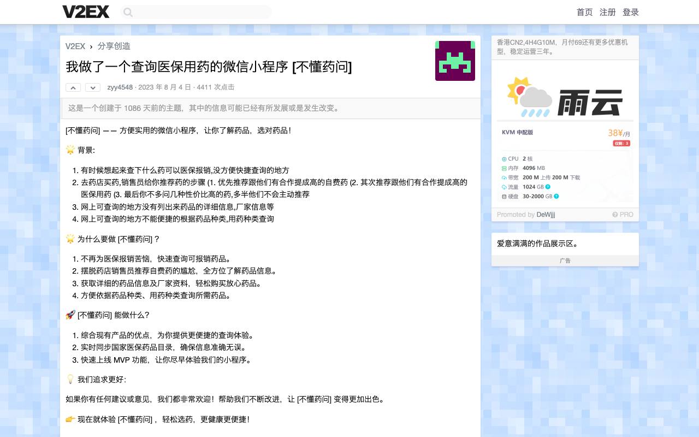The image size is (699, 437).
Task: Open the KVM 中配版 ad banner
Action: point(565,134)
